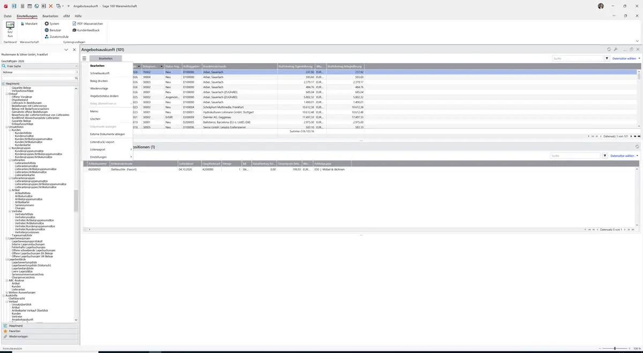
Task: Expand the Einstellungen submenu in context menu
Action: 111,157
